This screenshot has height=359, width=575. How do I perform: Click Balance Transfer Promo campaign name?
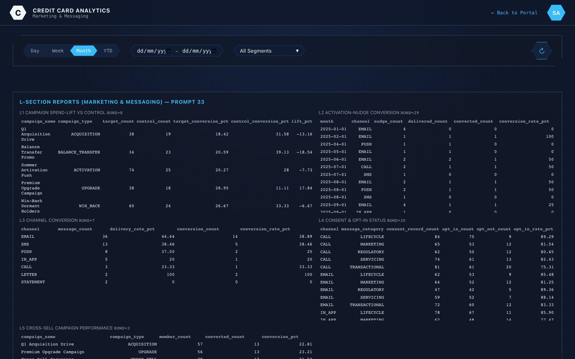tap(32, 152)
